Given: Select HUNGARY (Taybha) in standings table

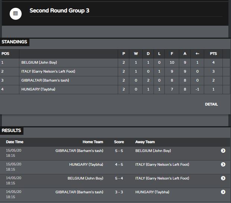Looking at the screenshot, I should click(38, 89).
